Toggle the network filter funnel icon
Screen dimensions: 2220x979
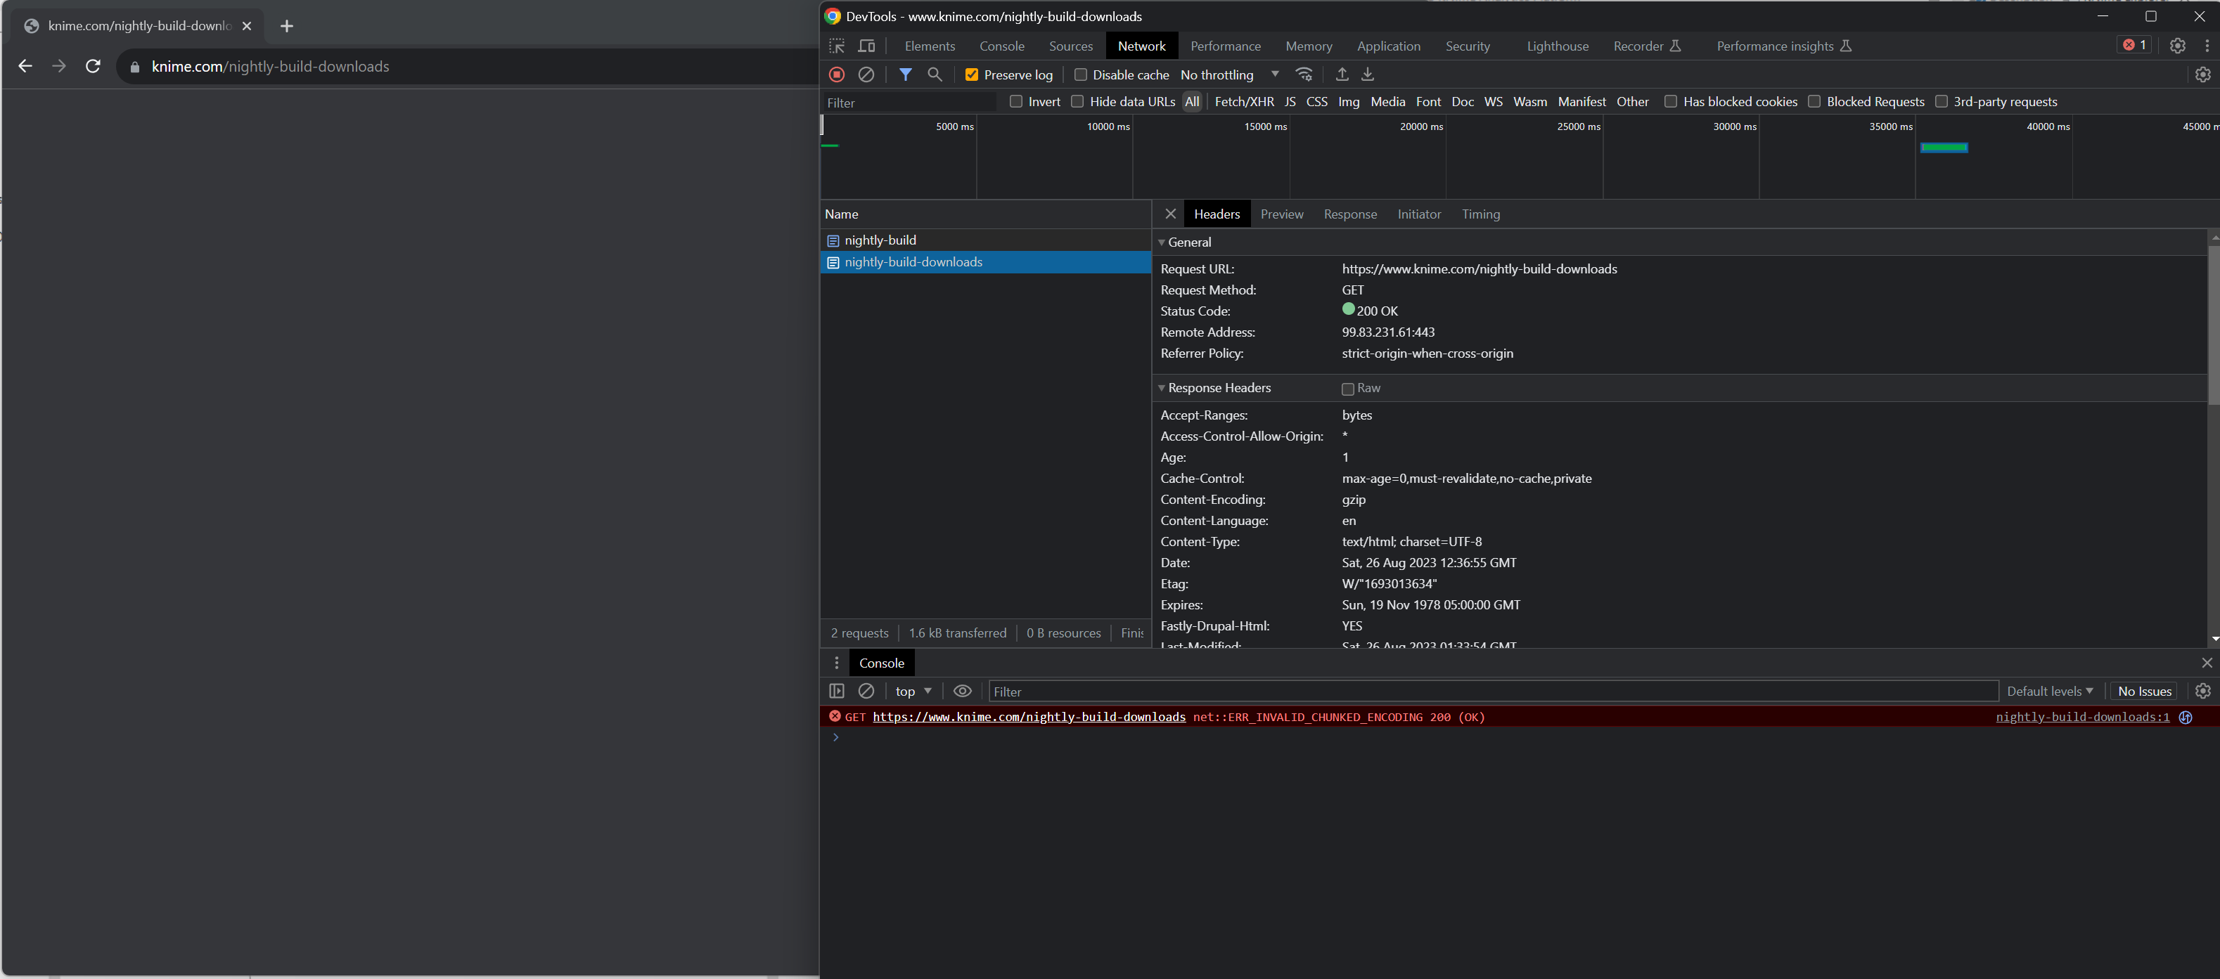(x=905, y=75)
